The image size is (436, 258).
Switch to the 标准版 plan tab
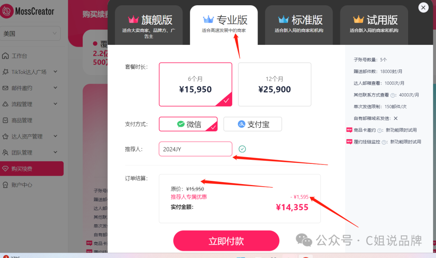click(299, 25)
